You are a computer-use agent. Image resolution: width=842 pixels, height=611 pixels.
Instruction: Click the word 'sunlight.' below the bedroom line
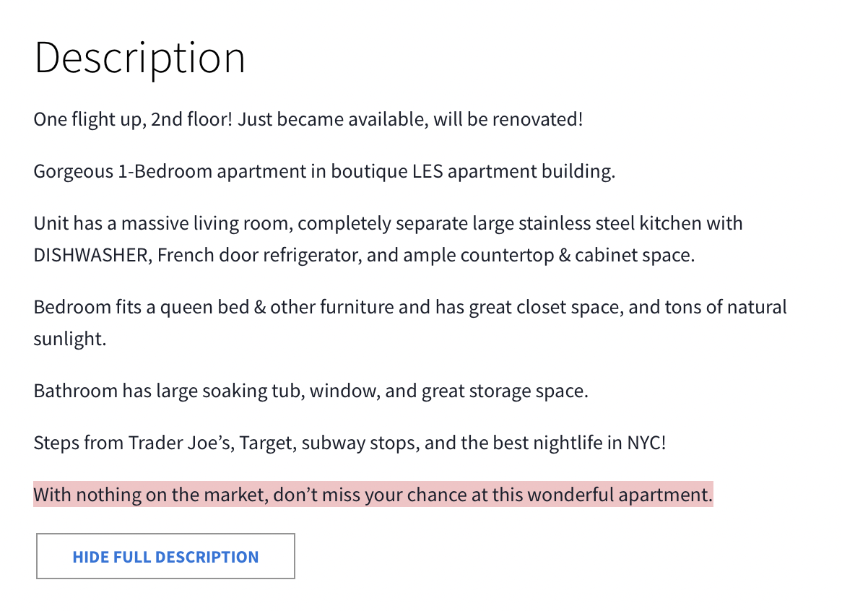(x=70, y=339)
